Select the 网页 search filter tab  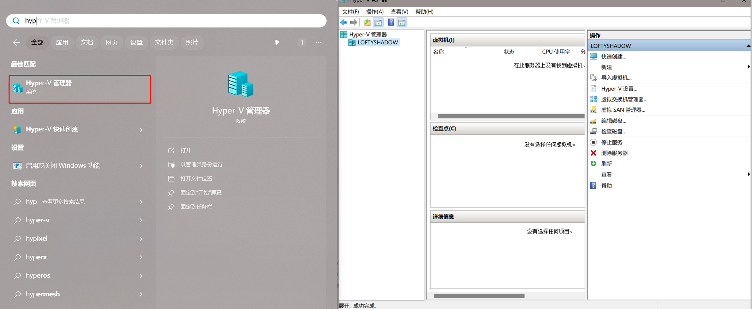pos(112,42)
